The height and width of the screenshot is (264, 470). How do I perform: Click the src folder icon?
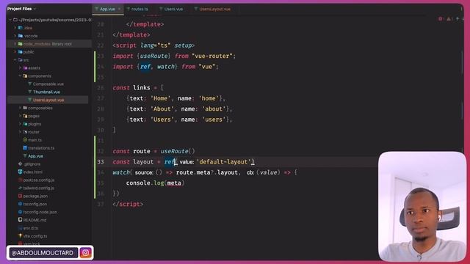21,60
